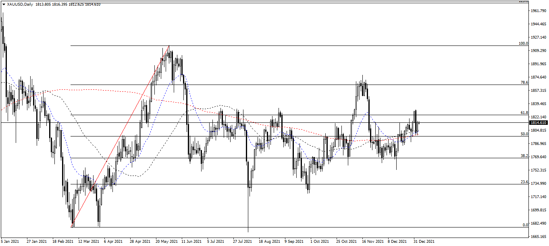Click the 1961.790 price on the scale
This screenshot has width=549, height=246.
[x=539, y=11]
